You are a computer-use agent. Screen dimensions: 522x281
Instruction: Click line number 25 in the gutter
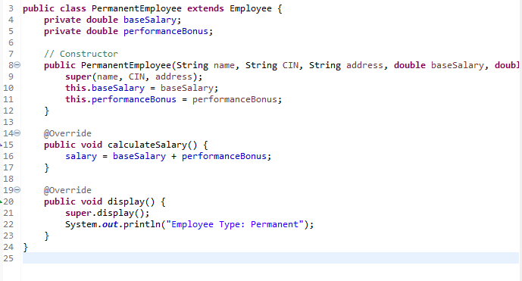tap(8, 259)
